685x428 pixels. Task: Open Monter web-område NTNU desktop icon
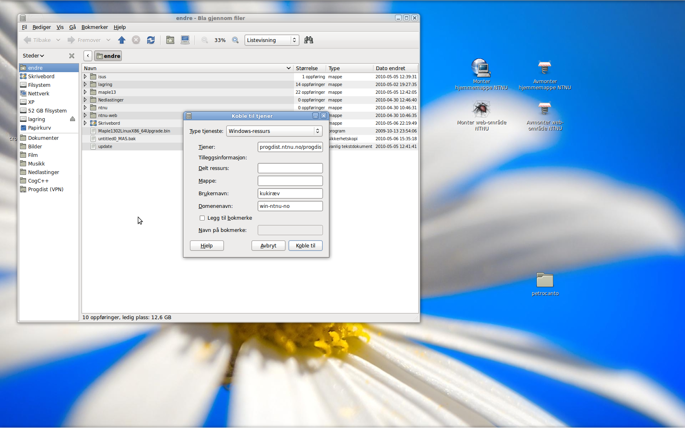[482, 115]
